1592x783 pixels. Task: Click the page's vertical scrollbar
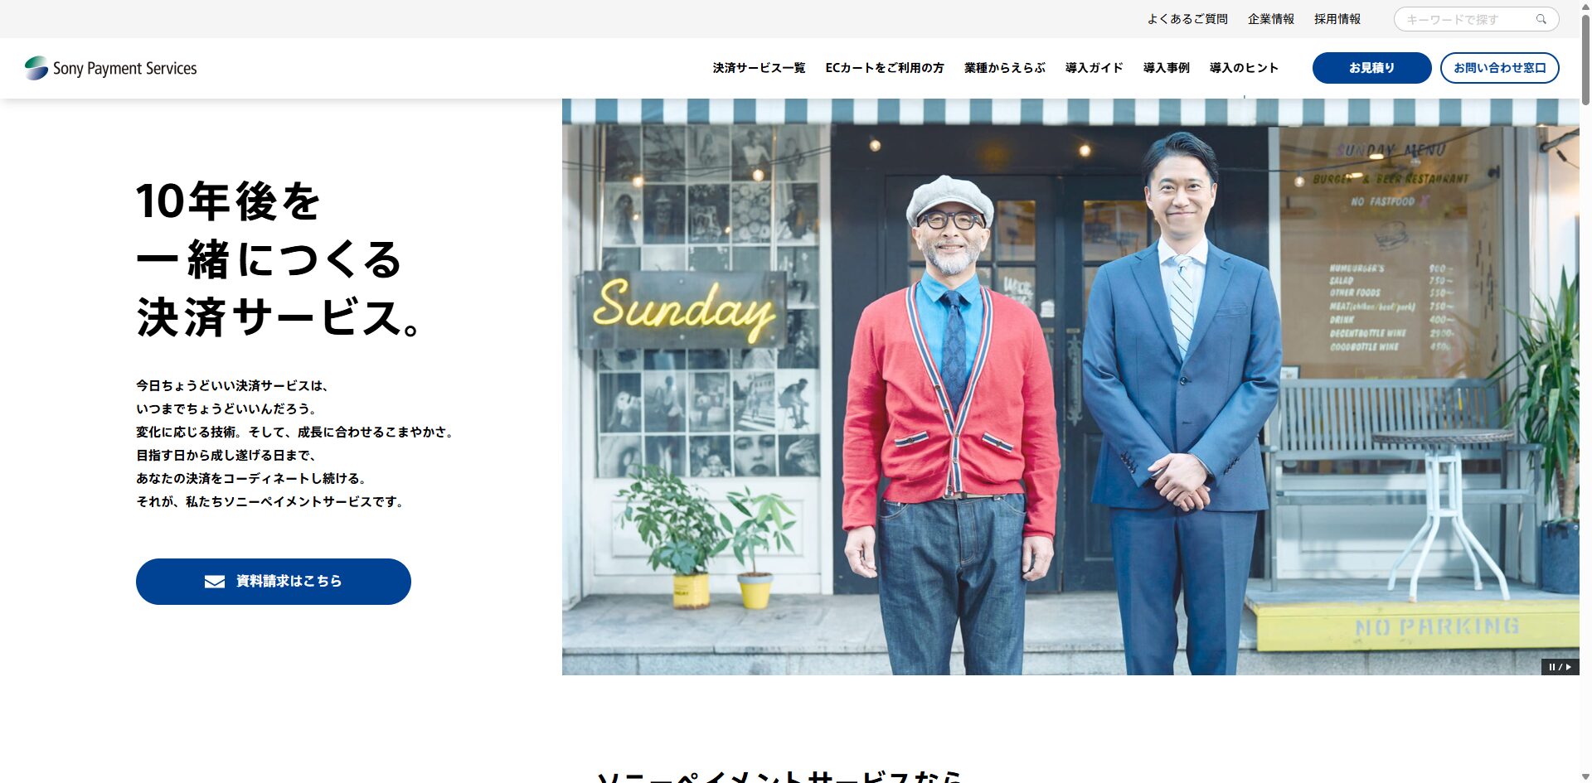[x=1585, y=391]
